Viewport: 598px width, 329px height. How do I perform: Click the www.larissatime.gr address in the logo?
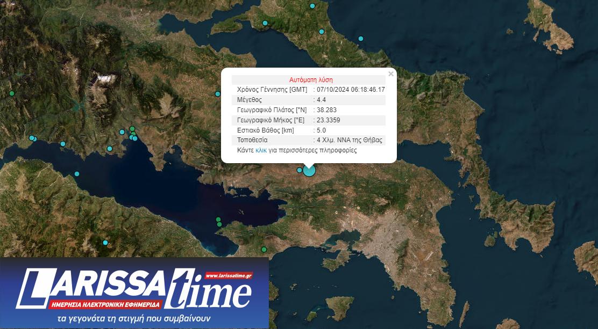coord(229,275)
